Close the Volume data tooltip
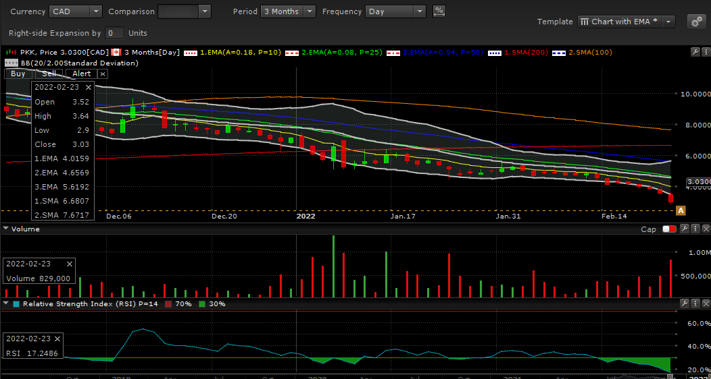The height and width of the screenshot is (379, 711). point(70,264)
